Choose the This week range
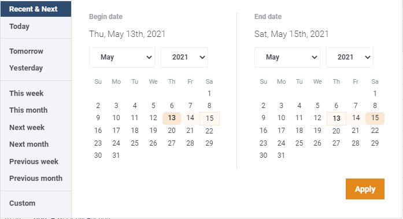 (x=26, y=93)
